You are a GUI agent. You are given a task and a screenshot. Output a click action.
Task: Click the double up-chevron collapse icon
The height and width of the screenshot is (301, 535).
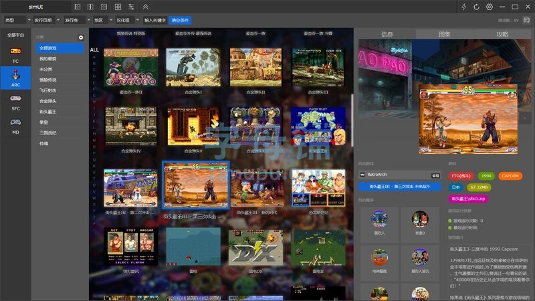click(x=145, y=7)
